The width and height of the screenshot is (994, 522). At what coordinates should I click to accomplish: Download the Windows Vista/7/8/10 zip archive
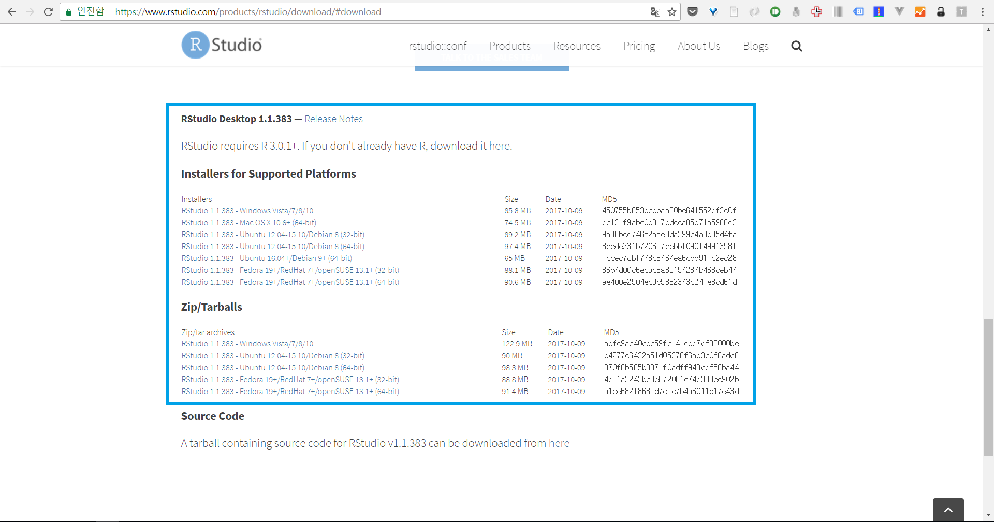(247, 344)
